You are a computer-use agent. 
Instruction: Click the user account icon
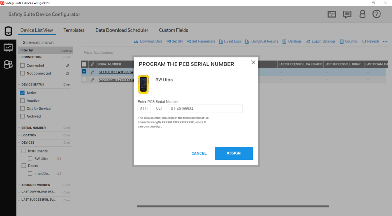click(362, 14)
